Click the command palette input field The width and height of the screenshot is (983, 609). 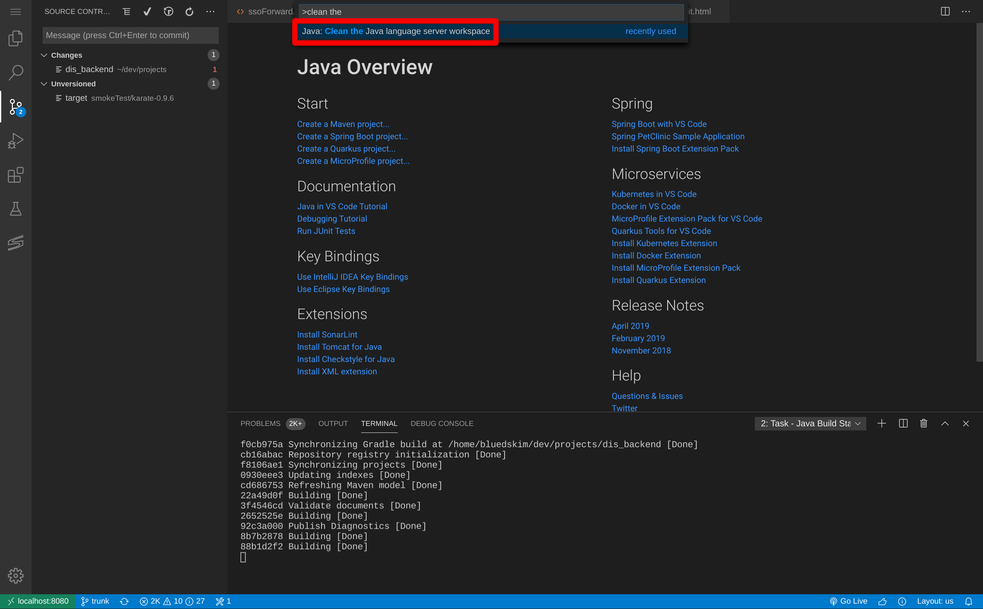pos(491,12)
